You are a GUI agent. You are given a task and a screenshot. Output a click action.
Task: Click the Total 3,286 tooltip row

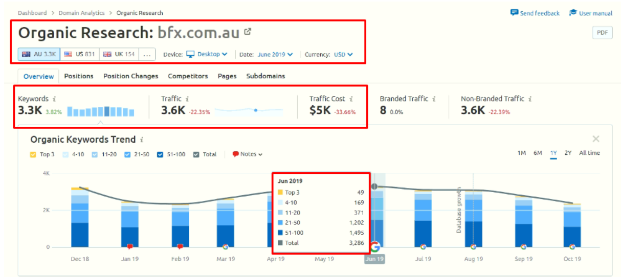tap(320, 243)
